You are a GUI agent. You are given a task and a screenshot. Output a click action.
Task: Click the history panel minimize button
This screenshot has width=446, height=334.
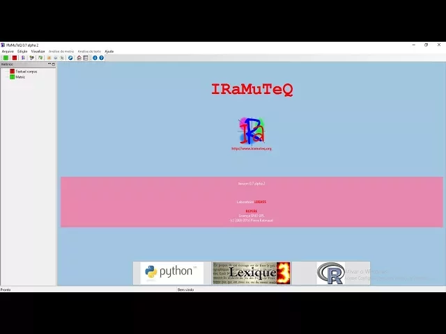[x=49, y=64]
